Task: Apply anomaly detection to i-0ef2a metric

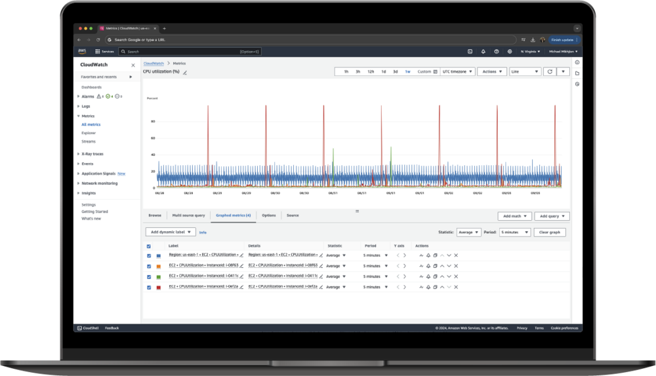Action: tap(421, 287)
